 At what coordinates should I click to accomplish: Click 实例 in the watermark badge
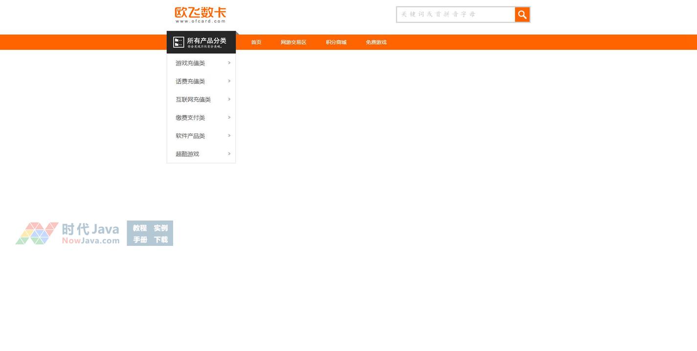(160, 228)
